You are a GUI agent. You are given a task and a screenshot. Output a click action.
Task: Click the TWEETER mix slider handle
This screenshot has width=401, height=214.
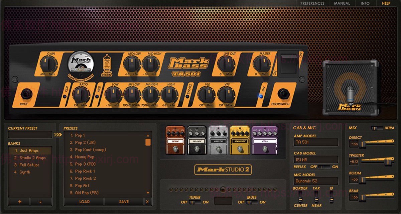(x=387, y=162)
